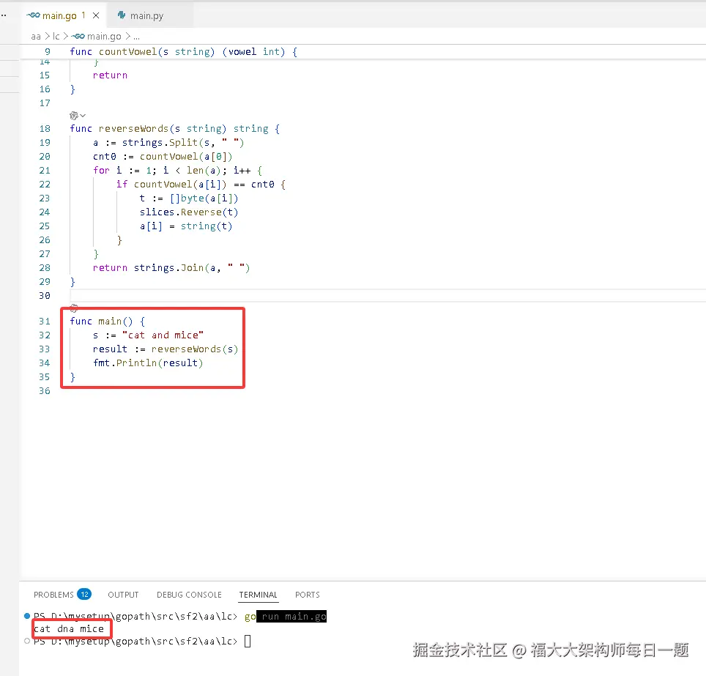
Task: Select the 'lc' breadcrumb folder
Action: click(56, 36)
